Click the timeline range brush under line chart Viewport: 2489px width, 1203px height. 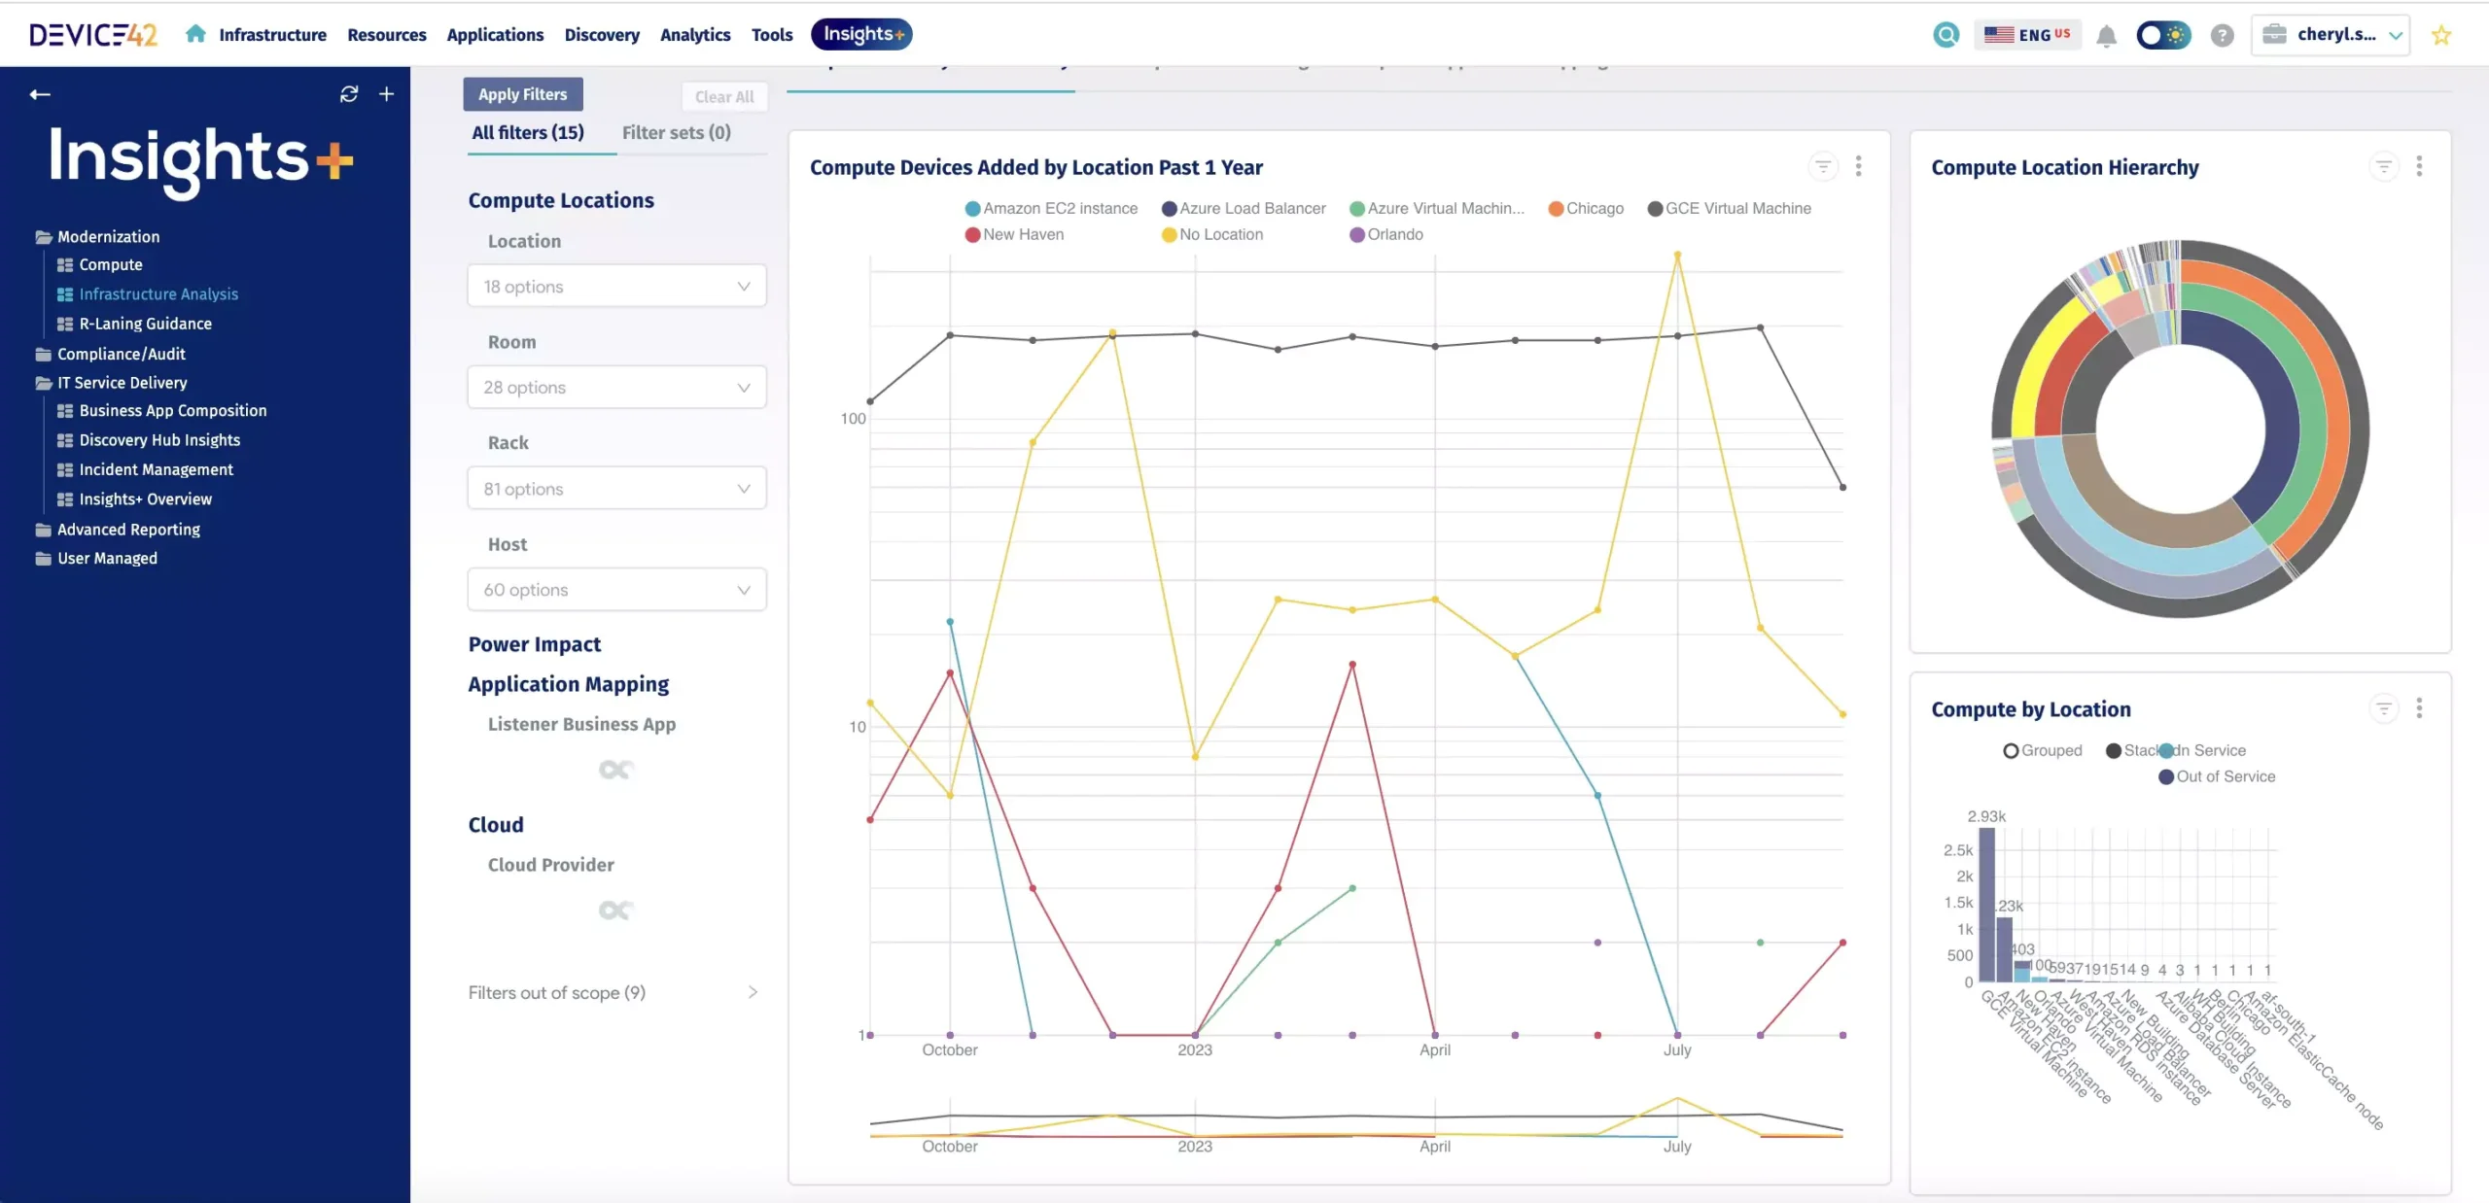click(x=1356, y=1118)
